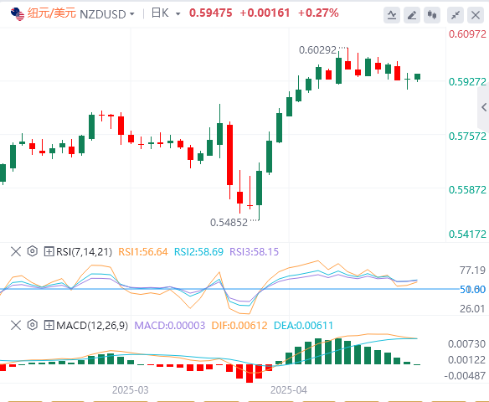This screenshot has height=402, width=489.
Task: Remove the MACD indicator panel
Action: point(16,325)
